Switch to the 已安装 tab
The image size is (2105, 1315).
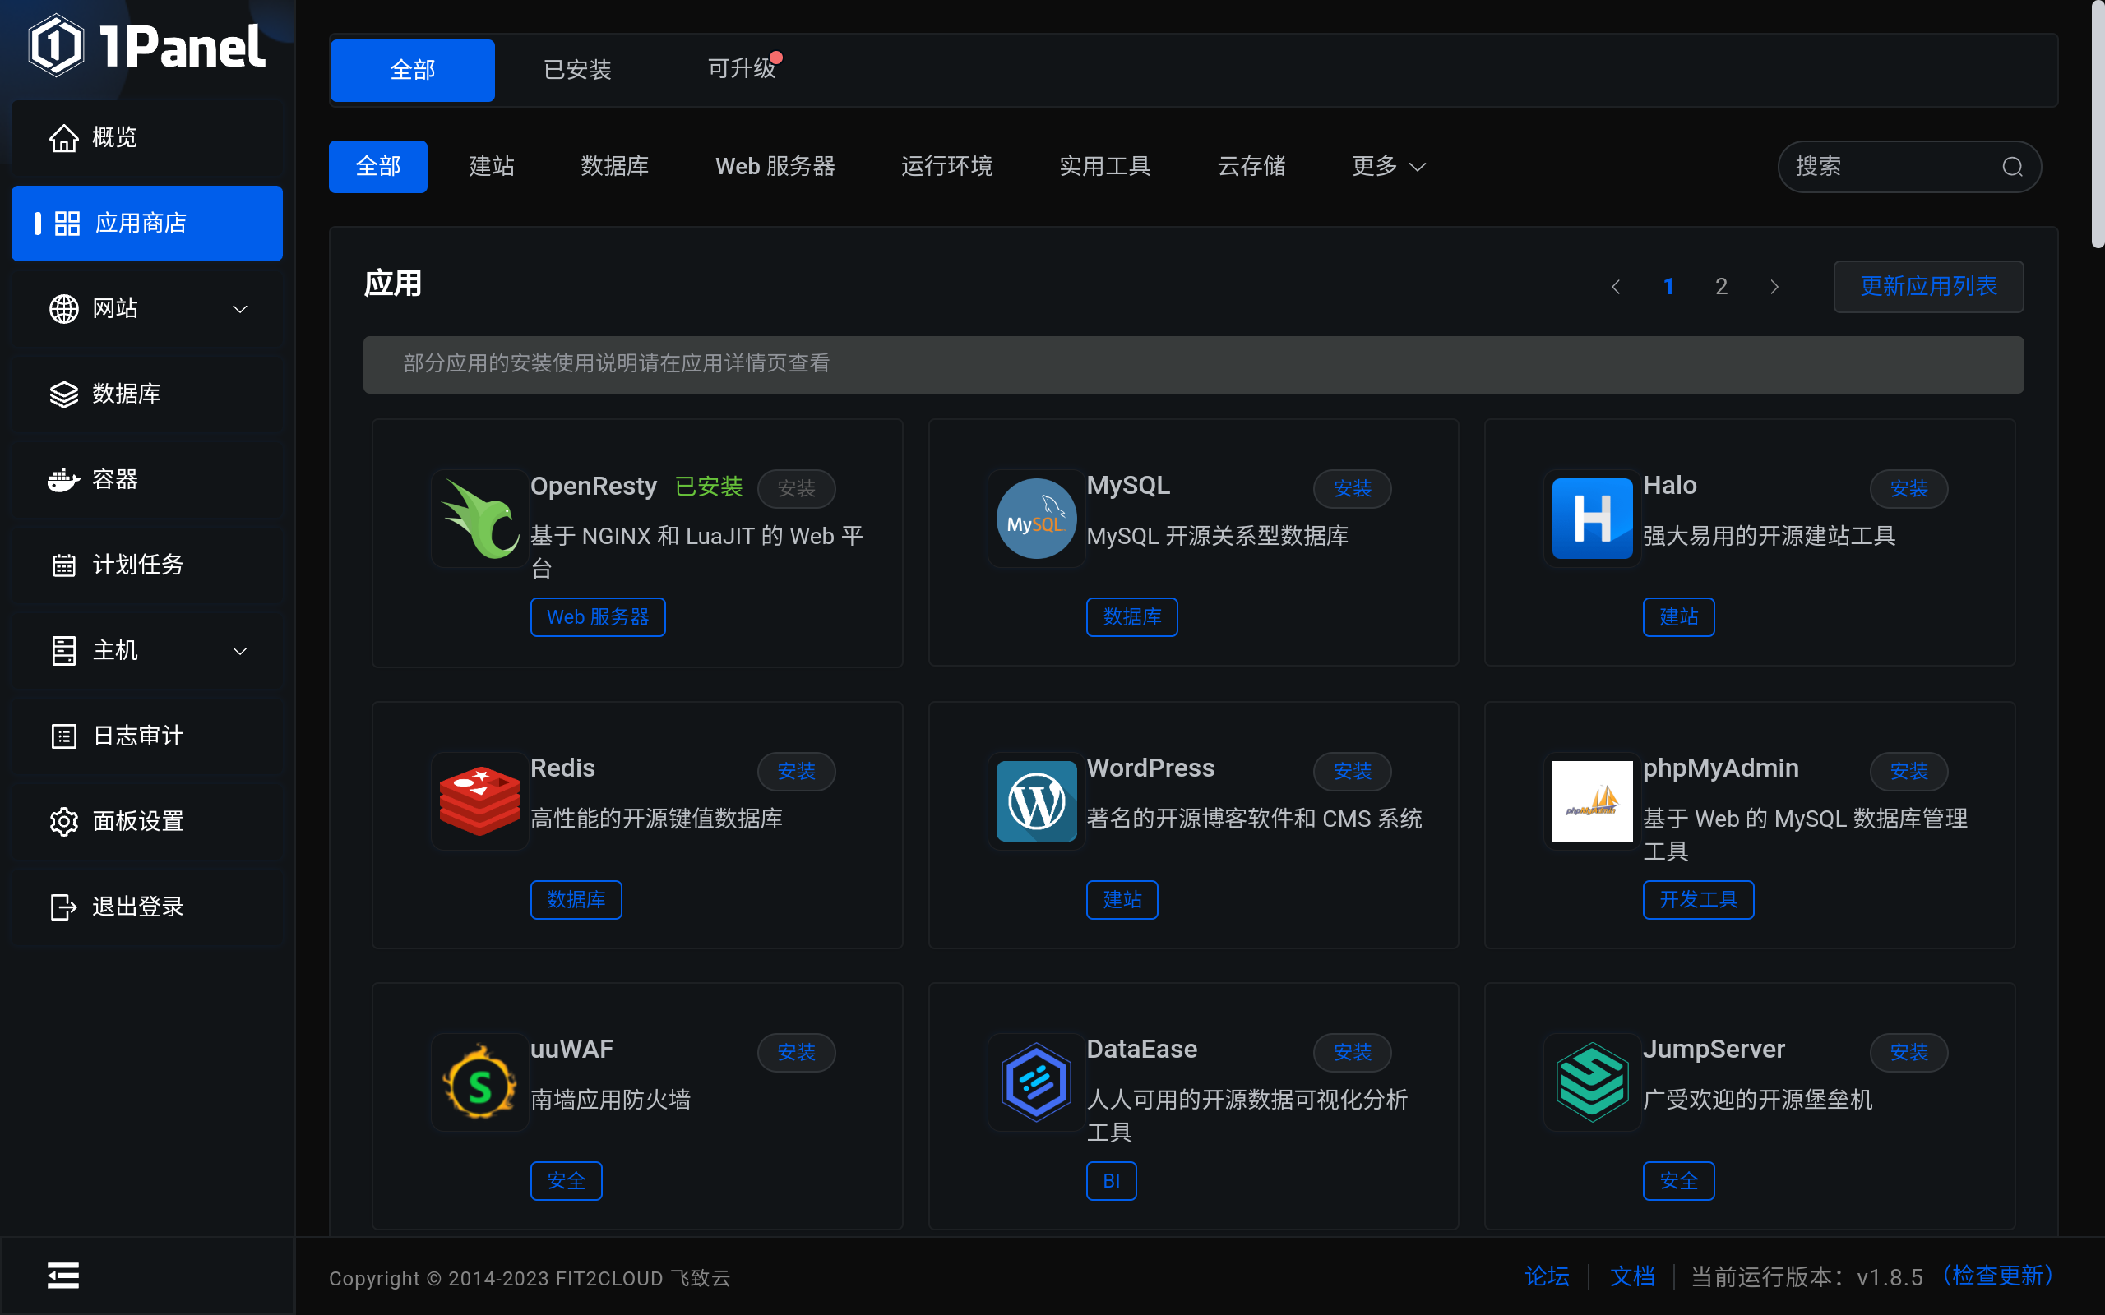[x=577, y=70]
